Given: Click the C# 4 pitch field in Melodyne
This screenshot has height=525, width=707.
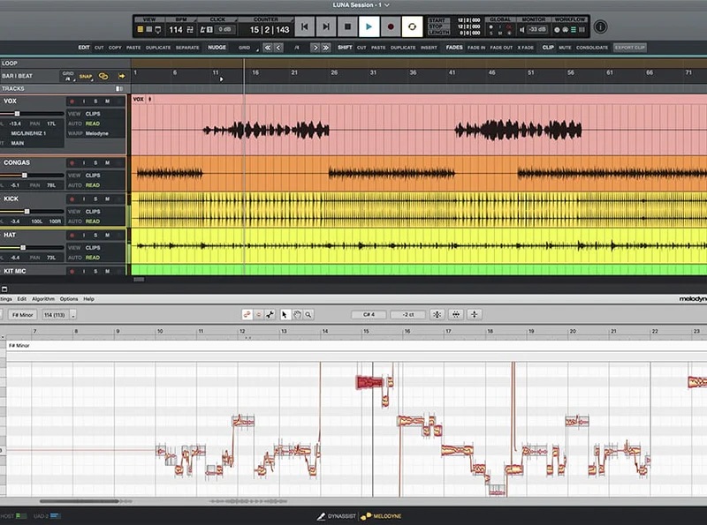Looking at the screenshot, I should [369, 315].
